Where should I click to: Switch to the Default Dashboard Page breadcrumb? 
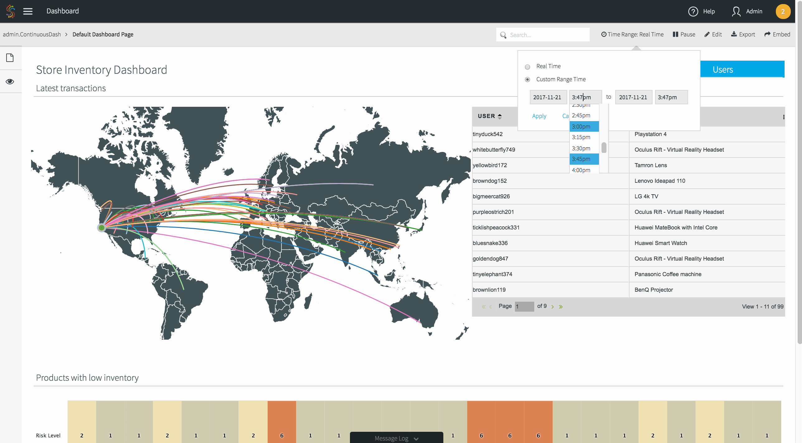(x=103, y=34)
